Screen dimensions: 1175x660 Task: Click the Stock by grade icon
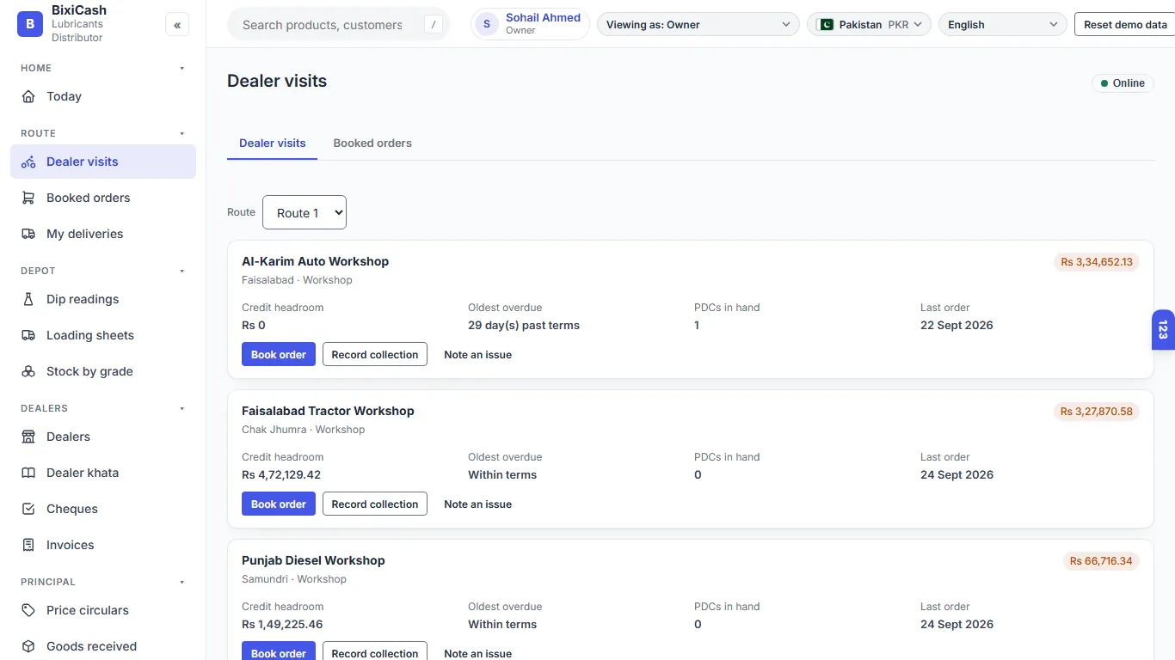(28, 371)
